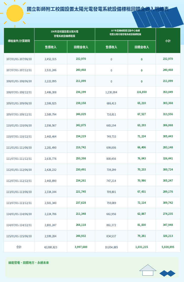Click the 綠能發電・回饋地方・永續未來 slogan
The image size is (184, 282).
pos(29,263)
